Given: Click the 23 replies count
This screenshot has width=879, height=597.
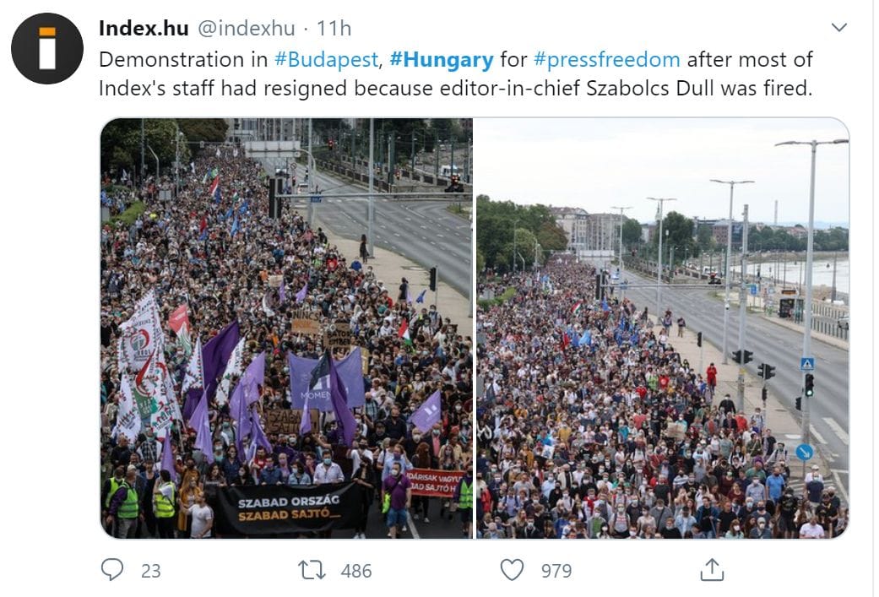Looking at the screenshot, I should point(151,571).
